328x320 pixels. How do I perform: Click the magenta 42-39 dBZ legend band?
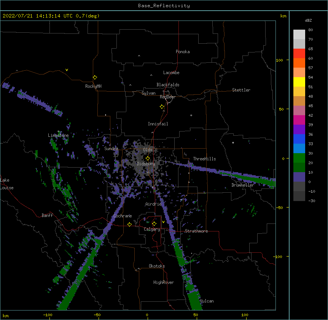tap(299, 120)
